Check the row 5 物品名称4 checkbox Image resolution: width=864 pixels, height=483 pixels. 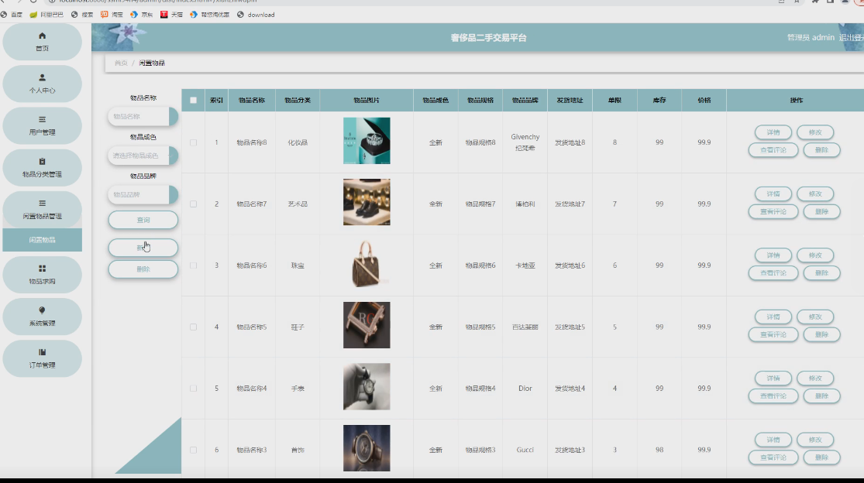tap(194, 389)
